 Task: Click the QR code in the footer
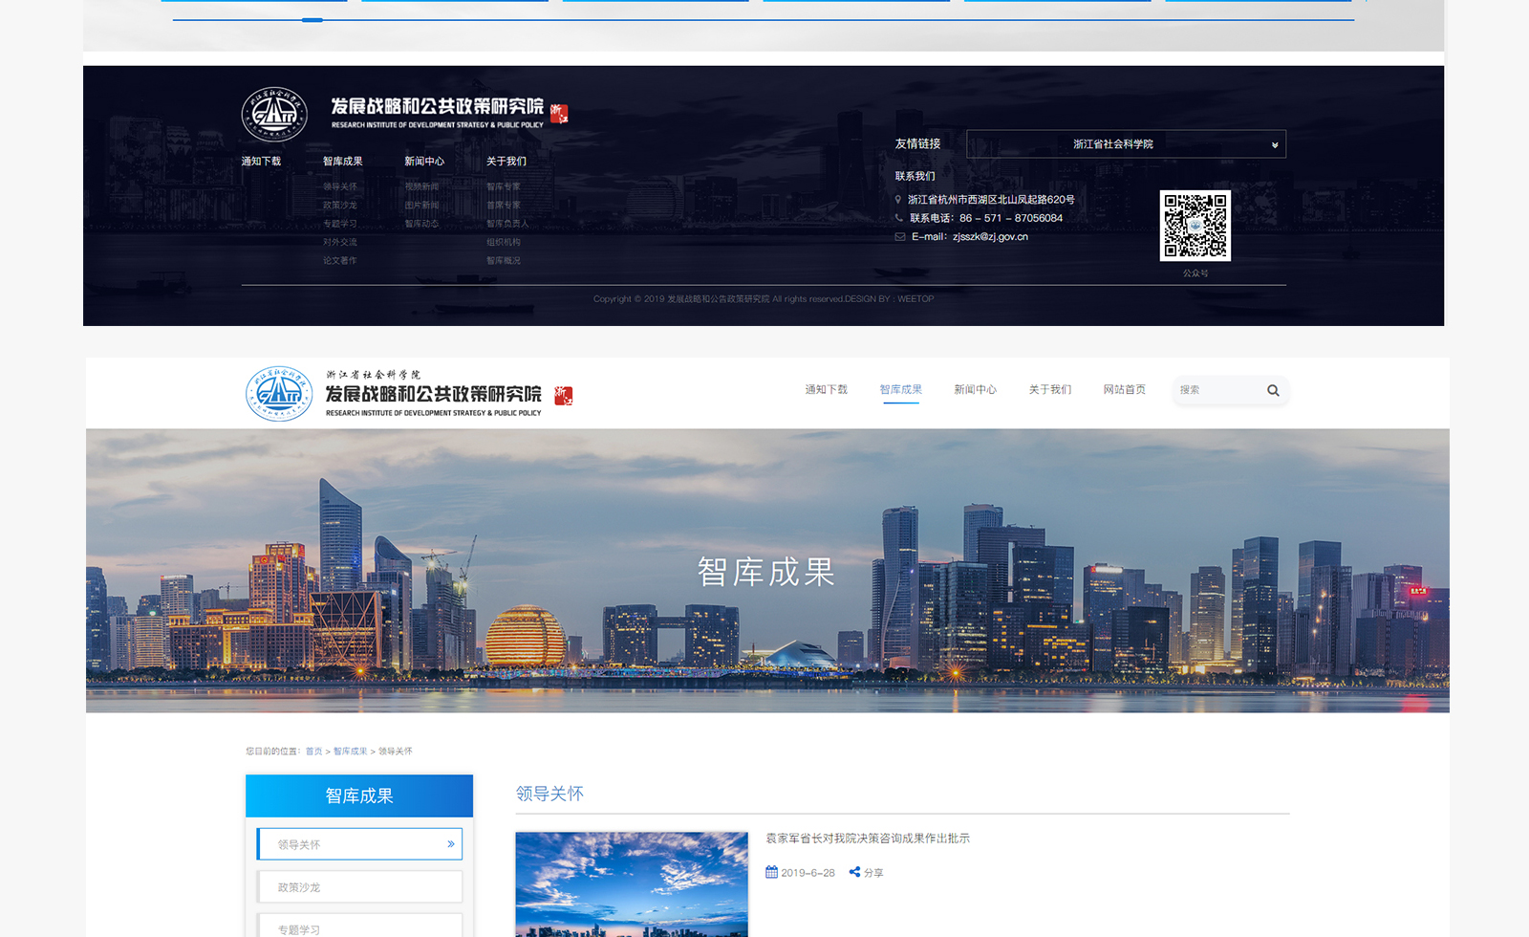1195,226
